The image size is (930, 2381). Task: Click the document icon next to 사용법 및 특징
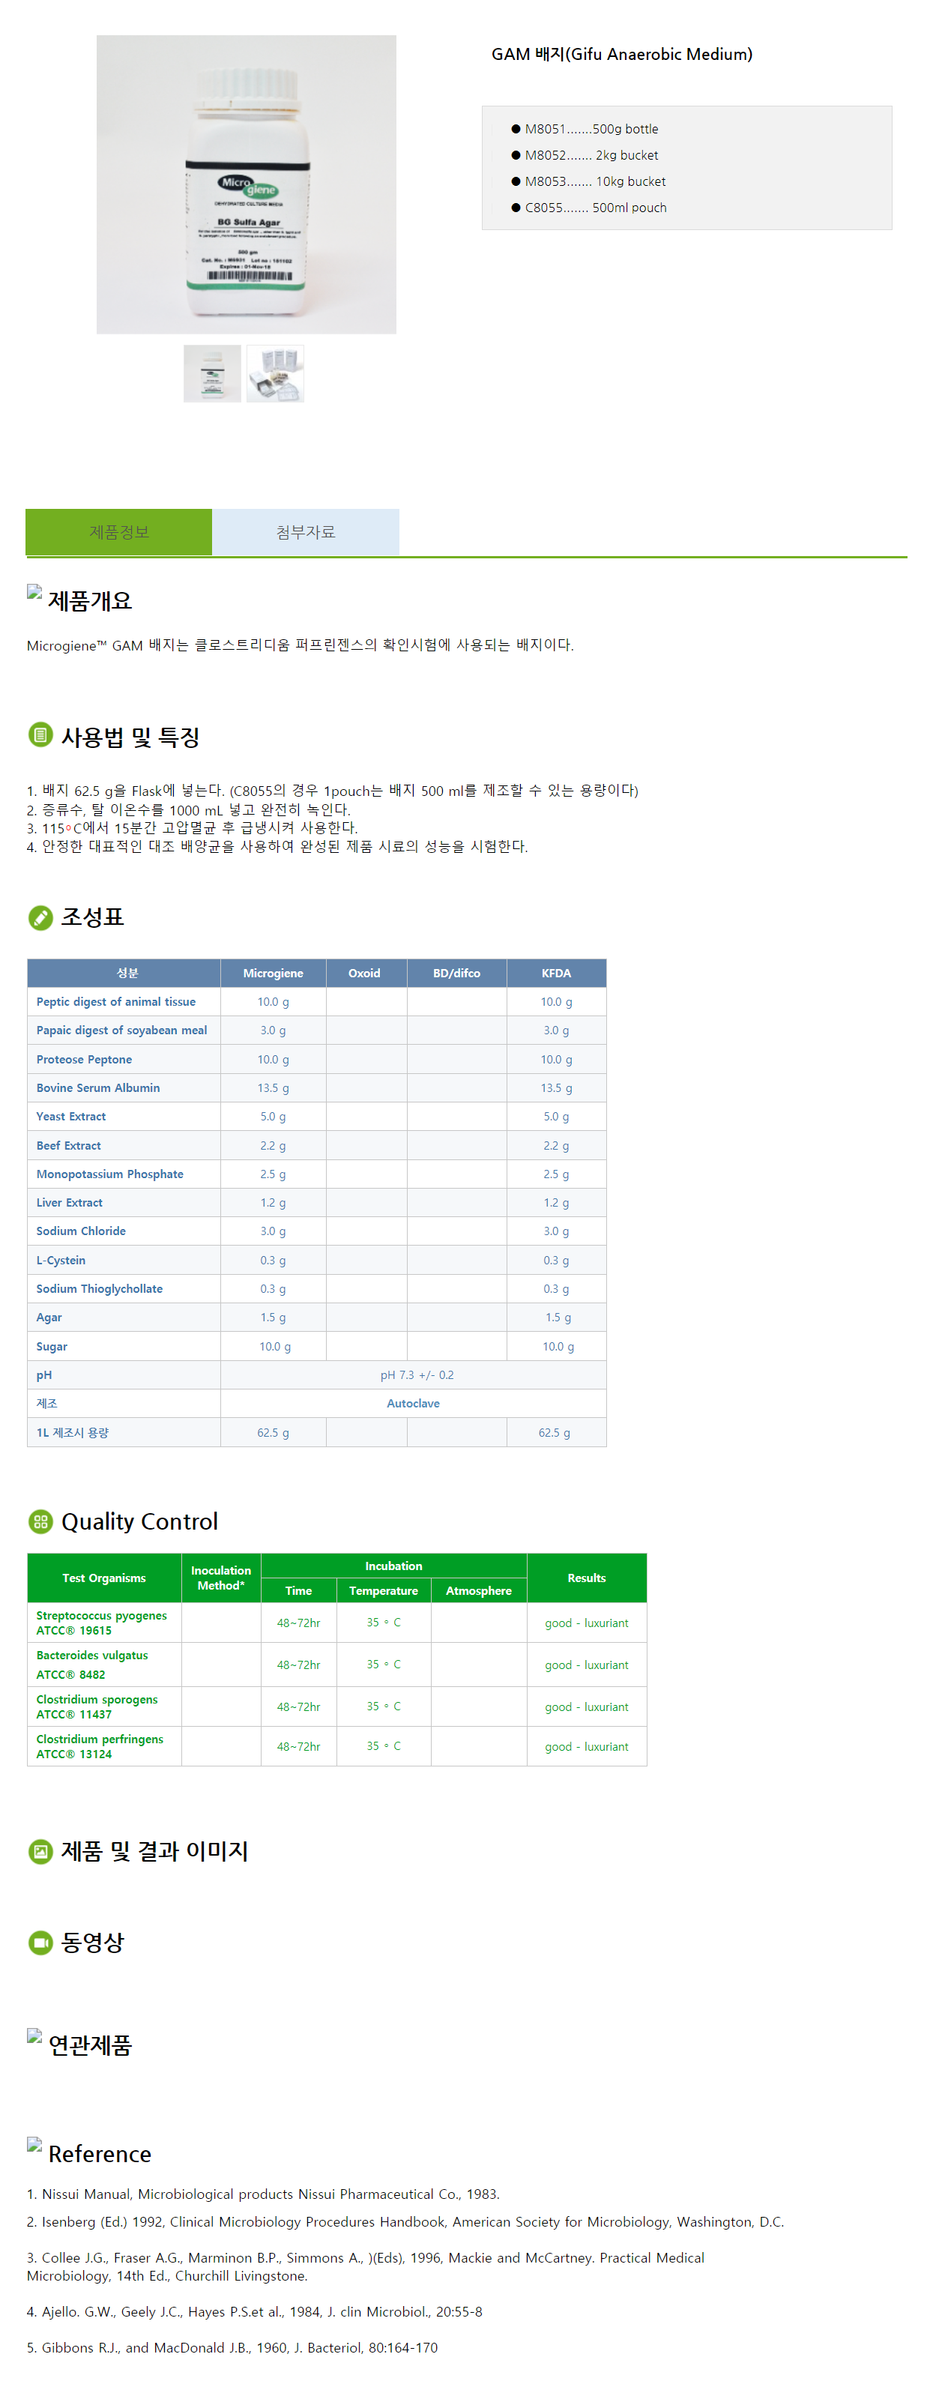(x=40, y=734)
